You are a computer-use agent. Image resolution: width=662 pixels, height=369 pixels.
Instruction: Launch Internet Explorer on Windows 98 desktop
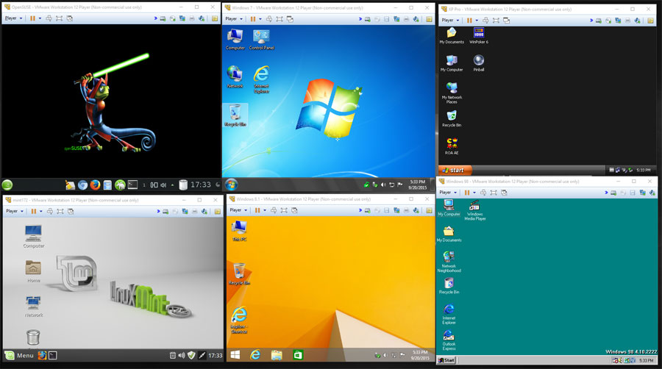[449, 315]
